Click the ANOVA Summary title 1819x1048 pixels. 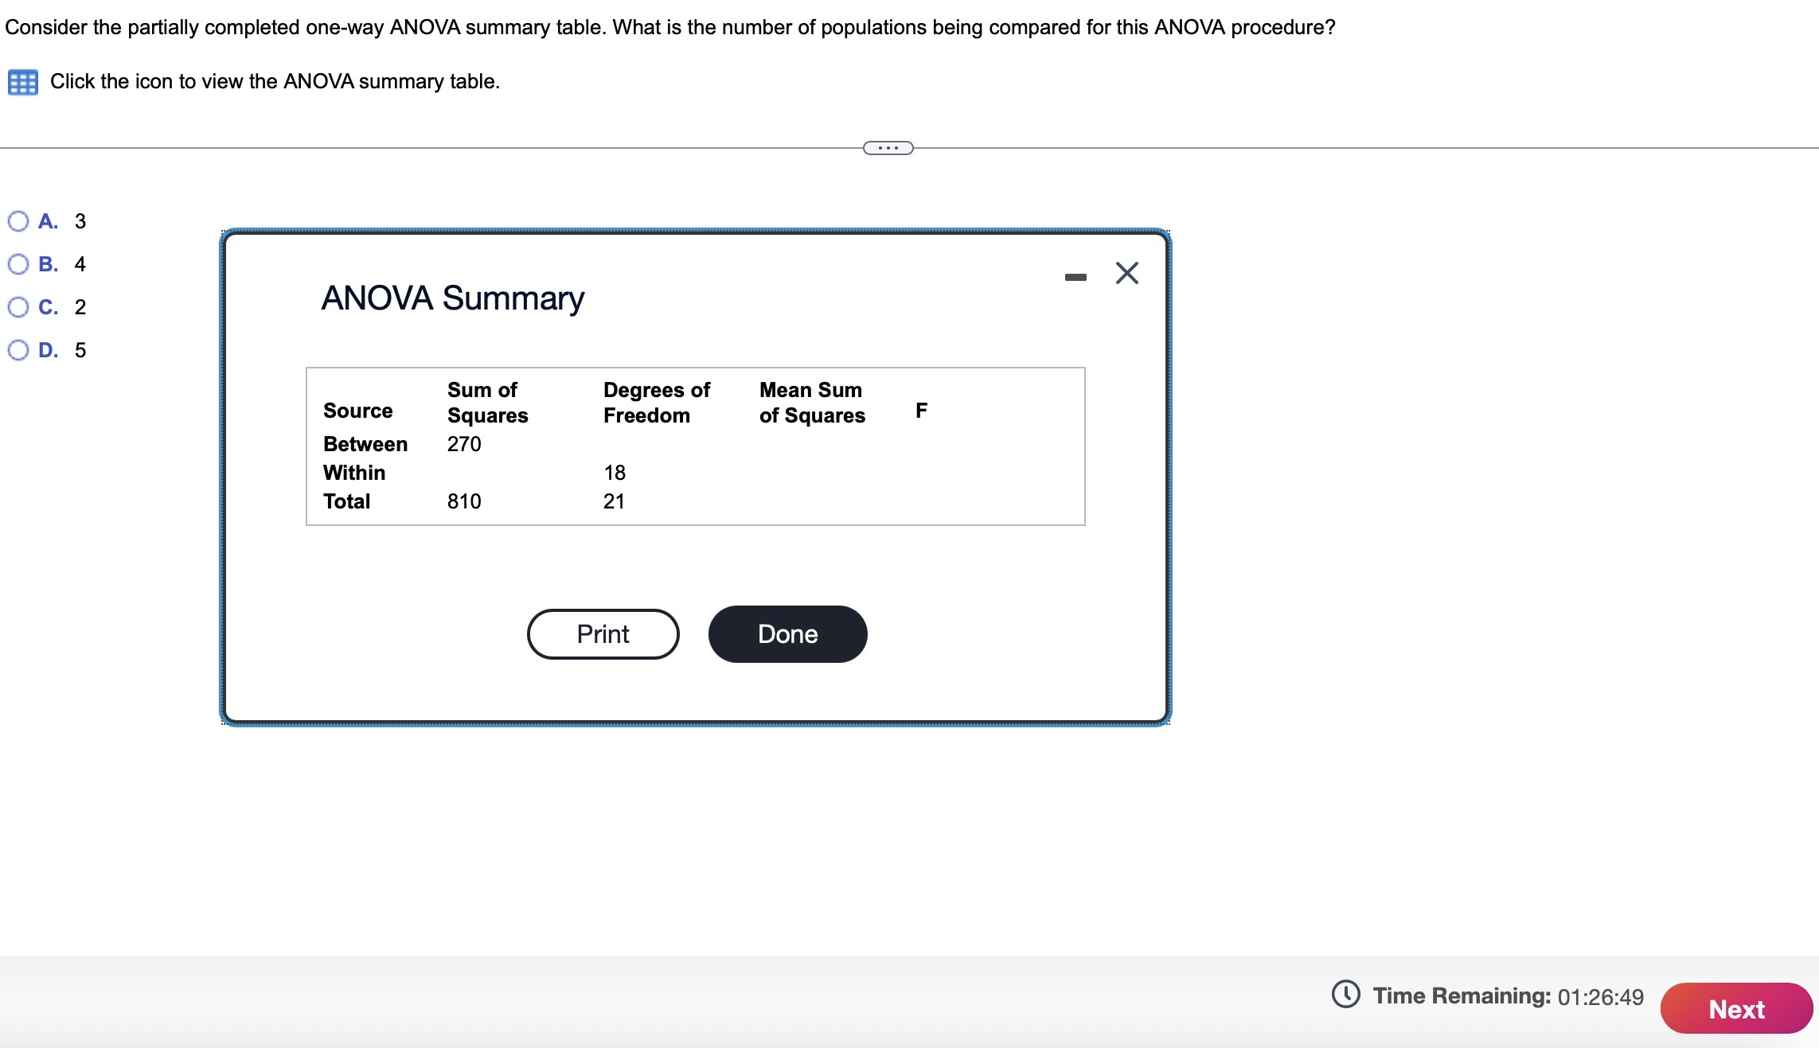pos(452,298)
